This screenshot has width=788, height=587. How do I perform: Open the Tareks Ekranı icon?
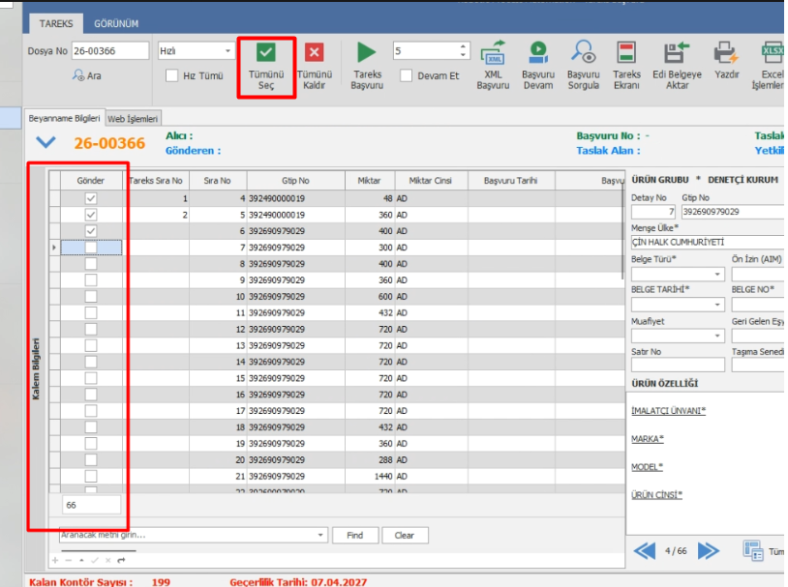626,52
